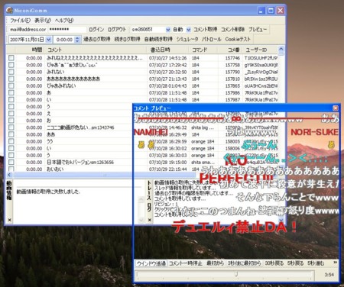Sort by the コメント column header
Screen dimensions: 344x287
coord(96,50)
